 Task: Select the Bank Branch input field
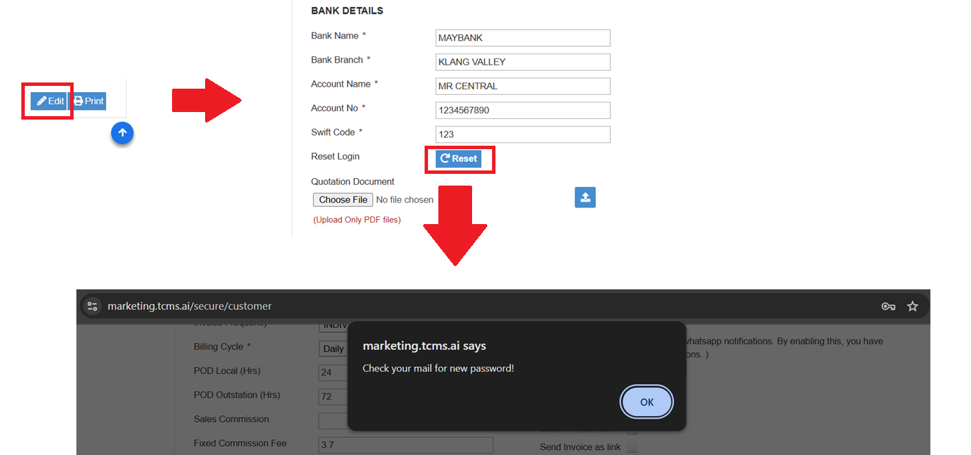[x=523, y=62]
